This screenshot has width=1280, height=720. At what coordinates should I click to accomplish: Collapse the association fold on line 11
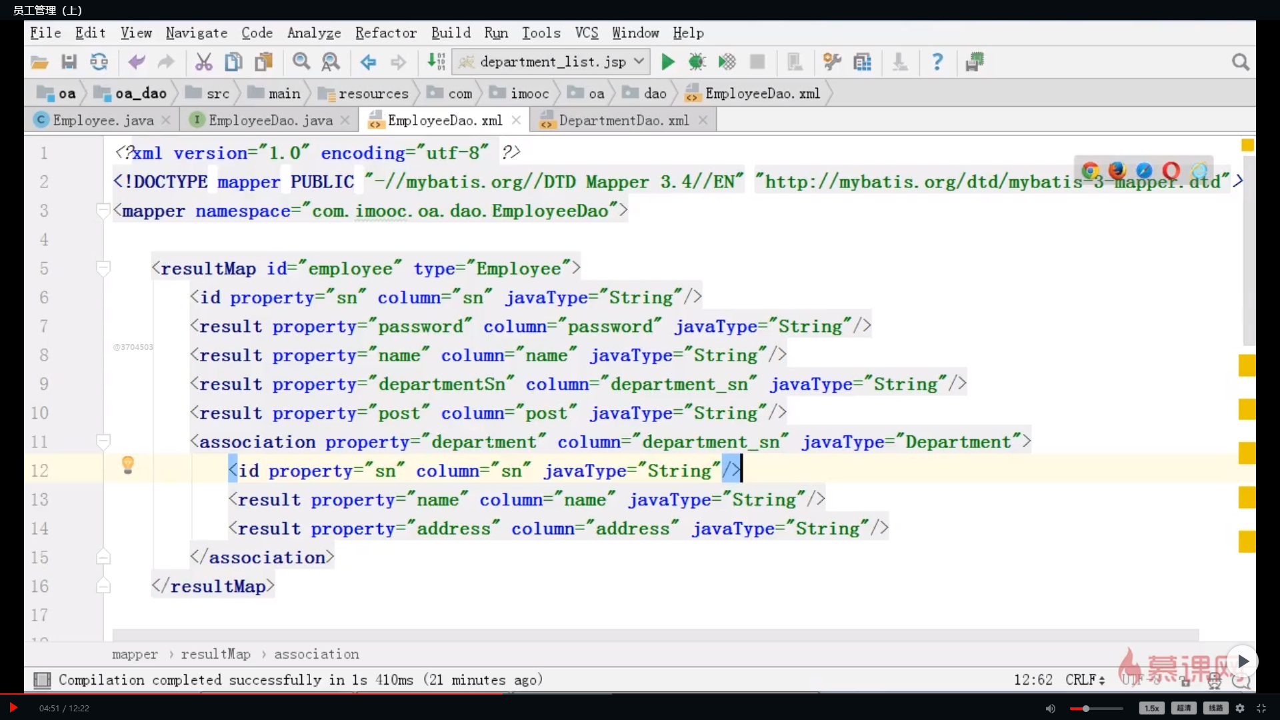[x=103, y=441]
